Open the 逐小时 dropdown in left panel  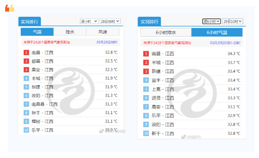pos(89,22)
